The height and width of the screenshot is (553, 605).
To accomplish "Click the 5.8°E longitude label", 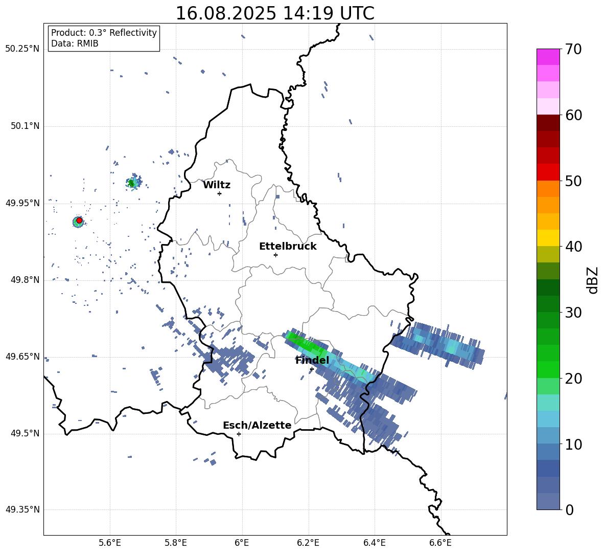I will (176, 543).
